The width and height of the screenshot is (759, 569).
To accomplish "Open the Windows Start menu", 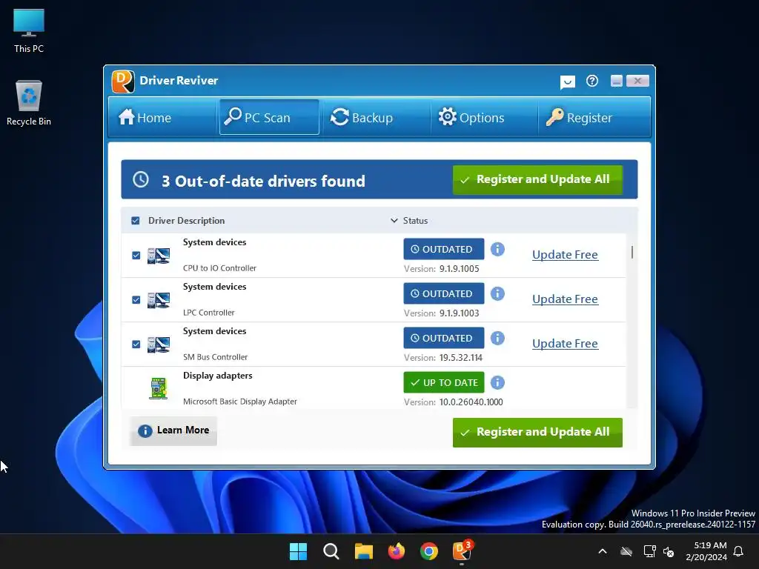I will coord(298,551).
